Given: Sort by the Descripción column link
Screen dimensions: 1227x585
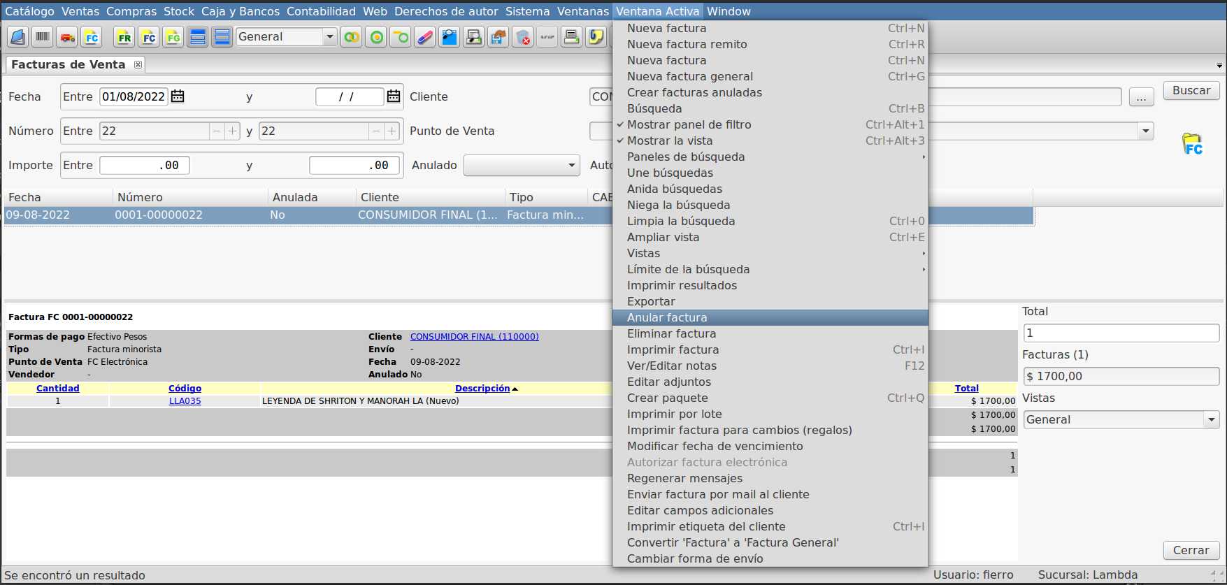Looking at the screenshot, I should pos(482,389).
